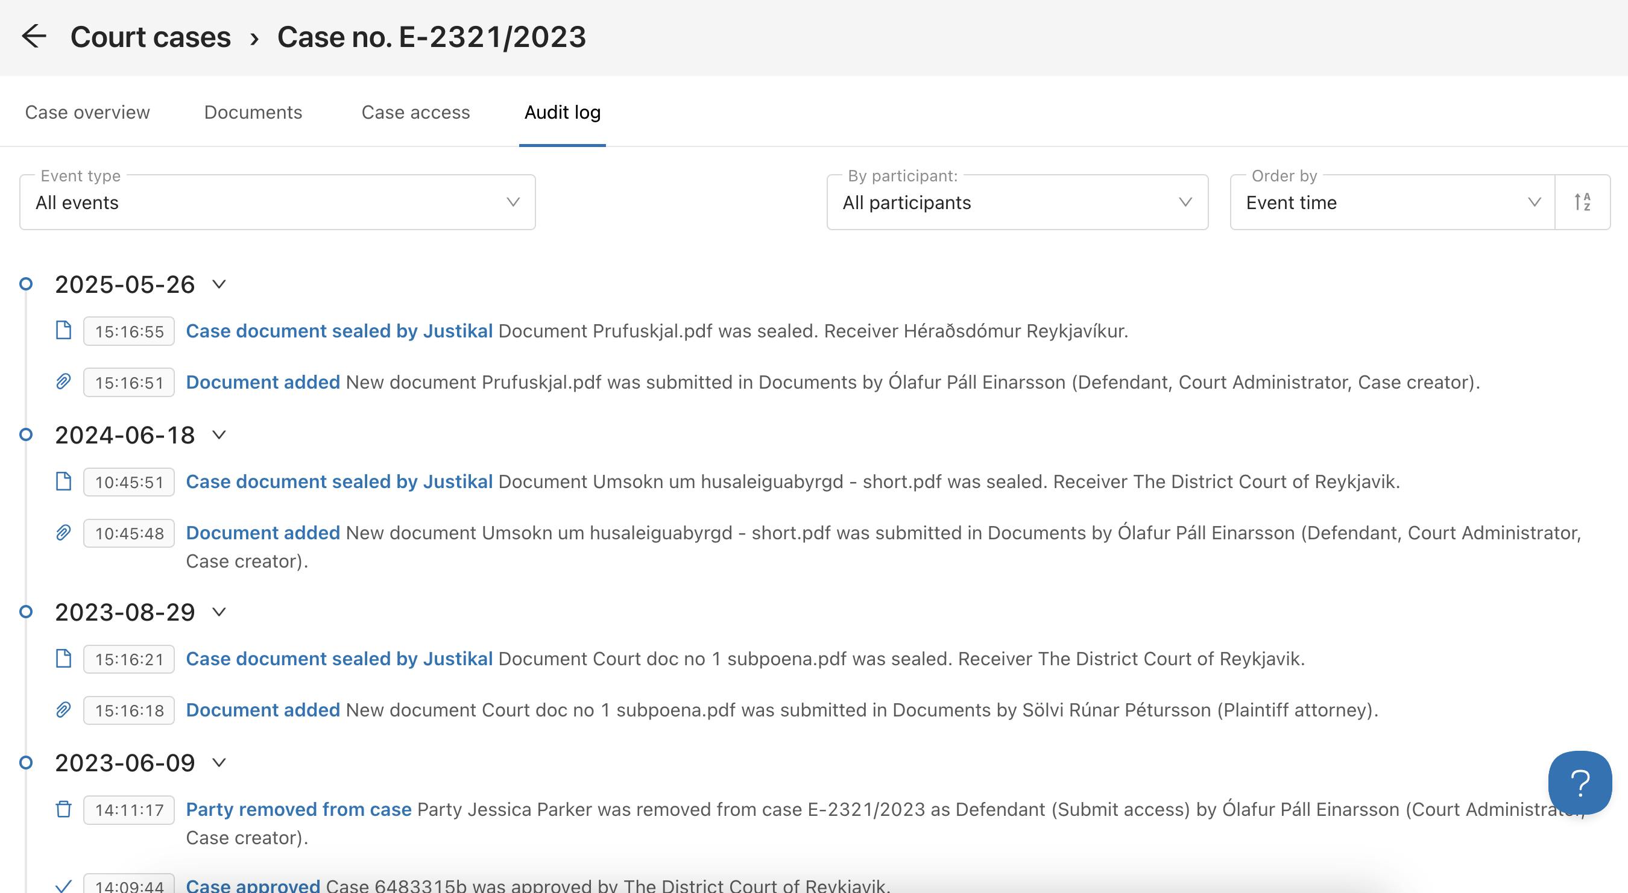The image size is (1628, 893).
Task: Collapse the 2023-06-09 date group chevron
Action: tap(219, 762)
